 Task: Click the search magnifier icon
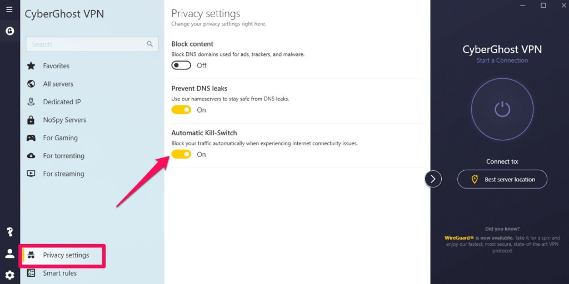[x=150, y=44]
